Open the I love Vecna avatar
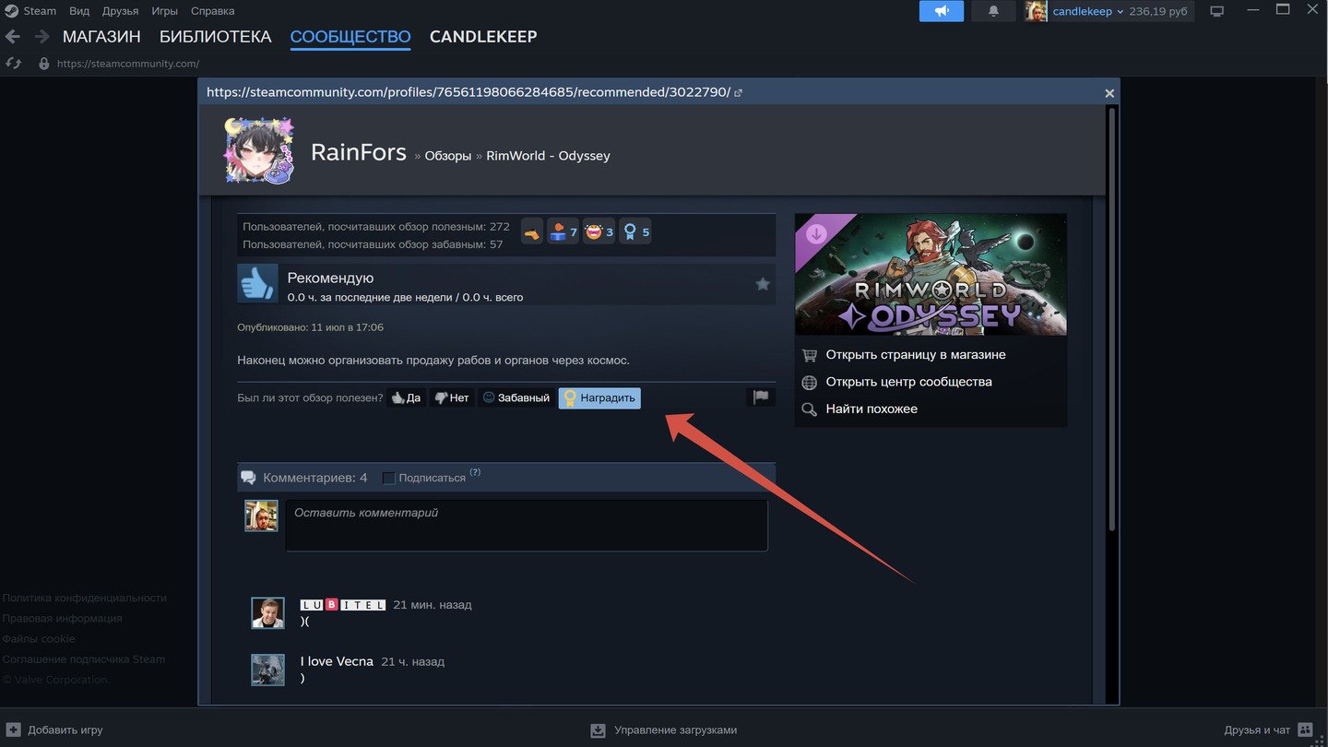 coord(267,670)
